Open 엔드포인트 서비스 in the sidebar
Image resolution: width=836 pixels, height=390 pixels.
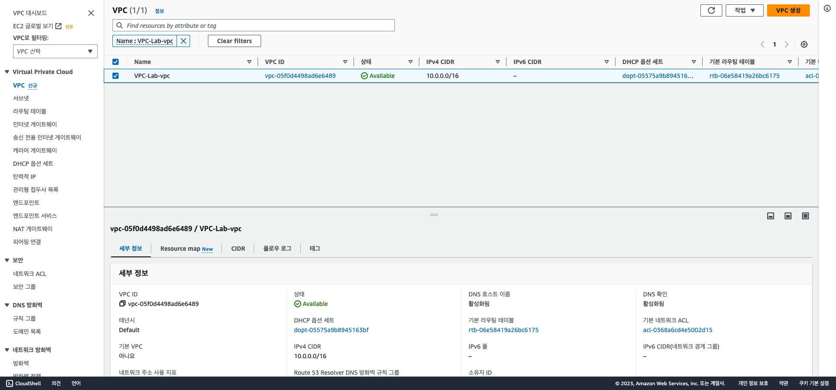click(35, 216)
